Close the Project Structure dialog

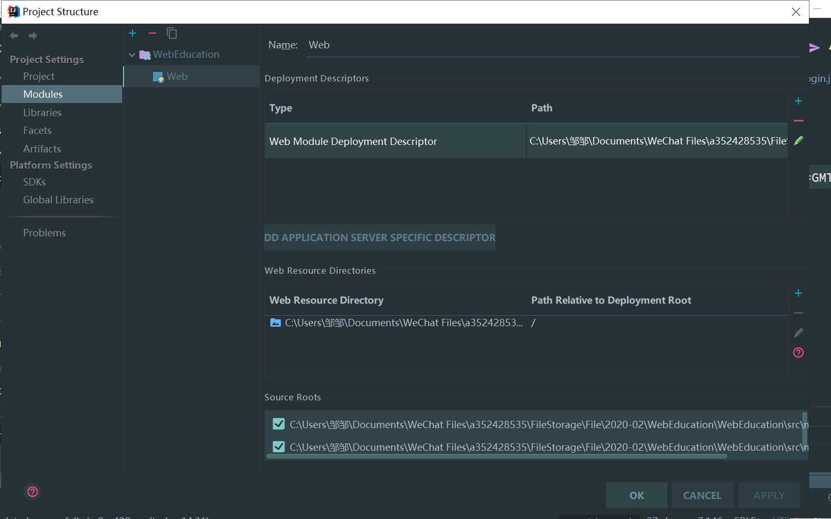pyautogui.click(x=796, y=12)
